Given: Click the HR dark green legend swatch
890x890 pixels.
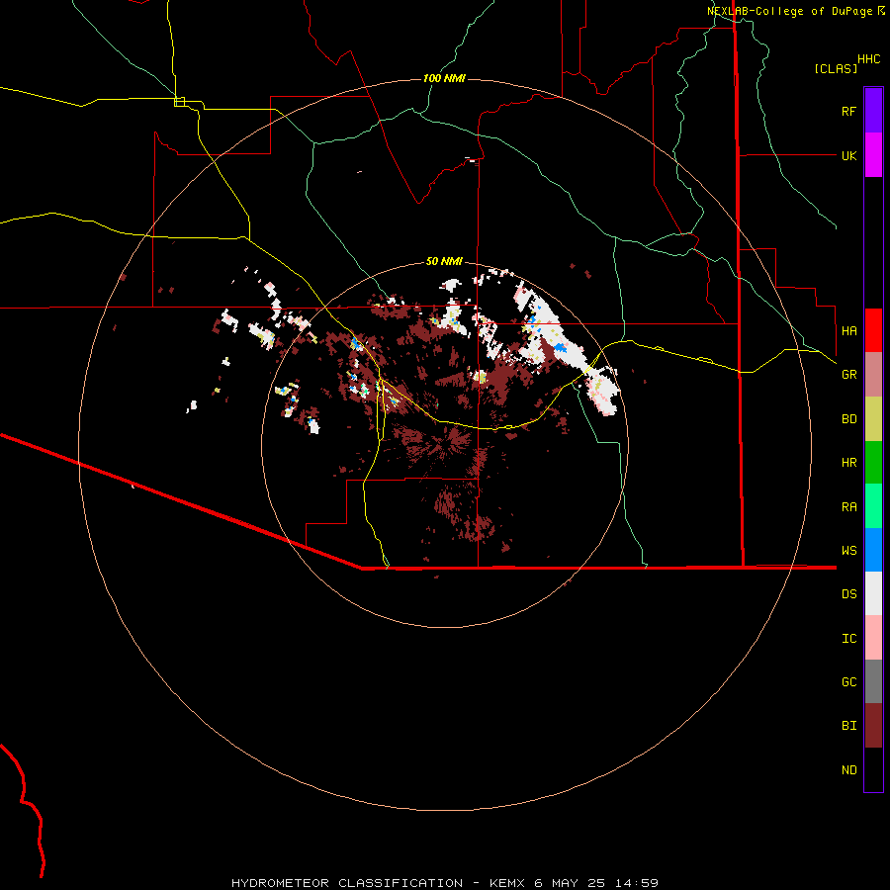Looking at the screenshot, I should (x=873, y=463).
